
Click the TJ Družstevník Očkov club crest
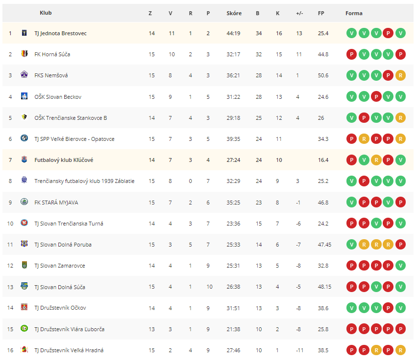[24, 307]
